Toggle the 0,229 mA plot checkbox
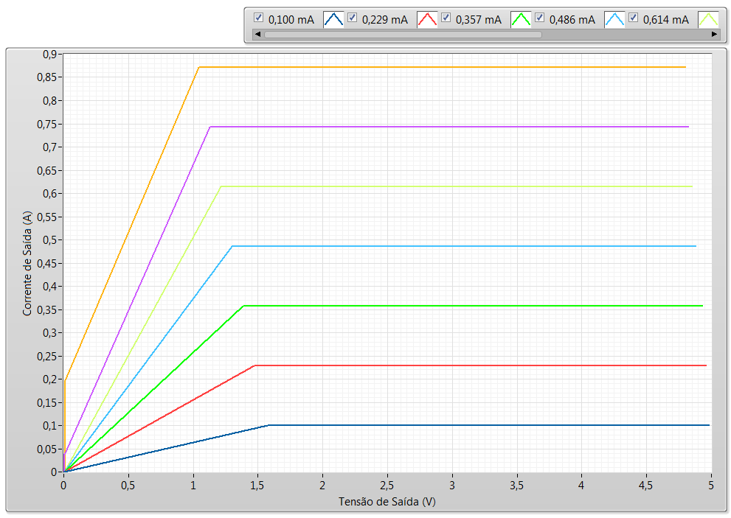 point(352,18)
